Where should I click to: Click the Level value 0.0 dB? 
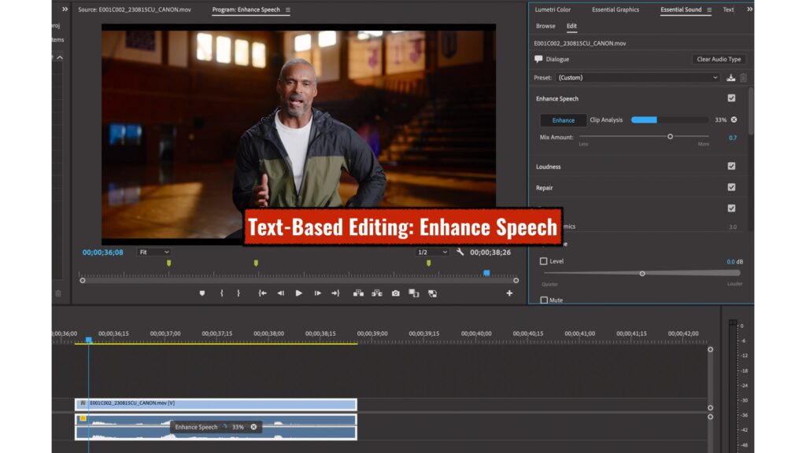point(734,261)
